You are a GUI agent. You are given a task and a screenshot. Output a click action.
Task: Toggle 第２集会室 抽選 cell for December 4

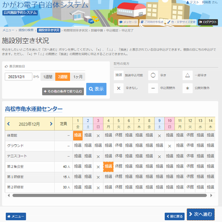click(108, 166)
